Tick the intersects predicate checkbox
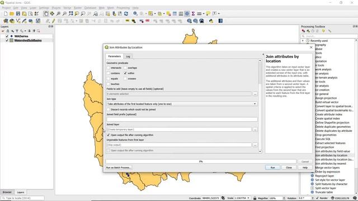This screenshot has height=201, width=358. point(109,68)
